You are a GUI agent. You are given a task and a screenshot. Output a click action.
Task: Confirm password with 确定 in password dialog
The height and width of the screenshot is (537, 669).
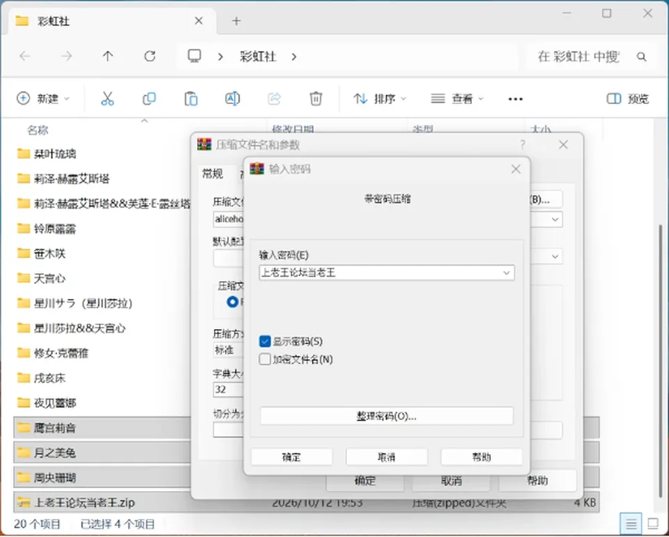pos(292,457)
